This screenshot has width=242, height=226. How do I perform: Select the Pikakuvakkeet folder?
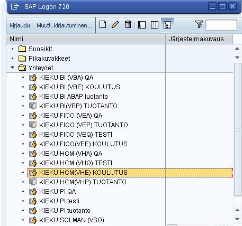(x=49, y=59)
